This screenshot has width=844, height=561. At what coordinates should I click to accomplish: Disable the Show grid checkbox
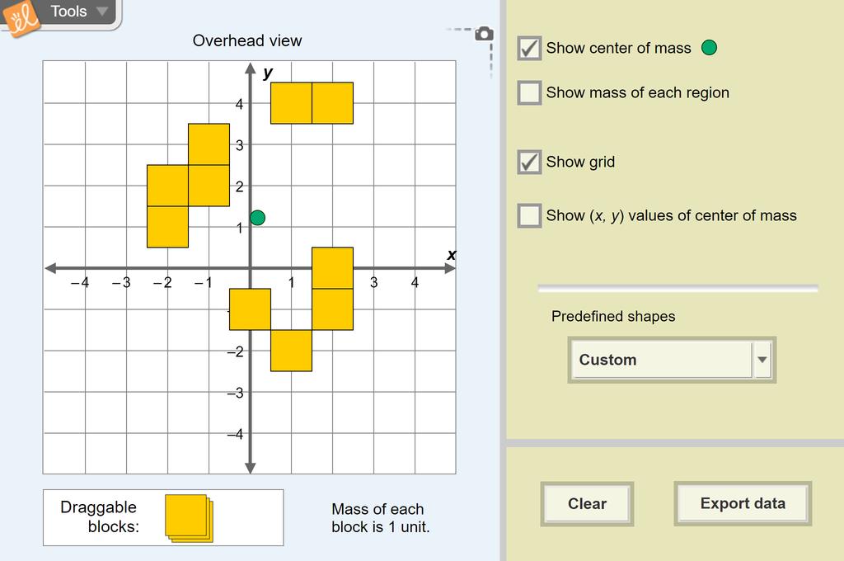click(529, 162)
